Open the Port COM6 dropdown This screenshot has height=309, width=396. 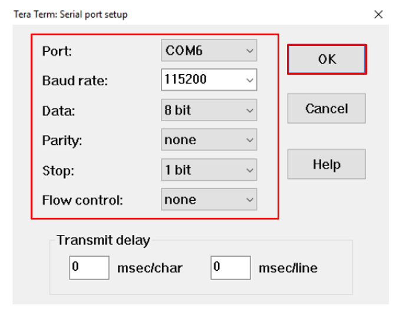tap(209, 51)
